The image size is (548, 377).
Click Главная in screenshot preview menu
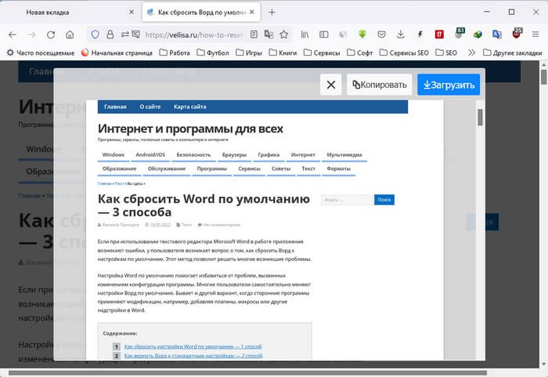(x=115, y=107)
